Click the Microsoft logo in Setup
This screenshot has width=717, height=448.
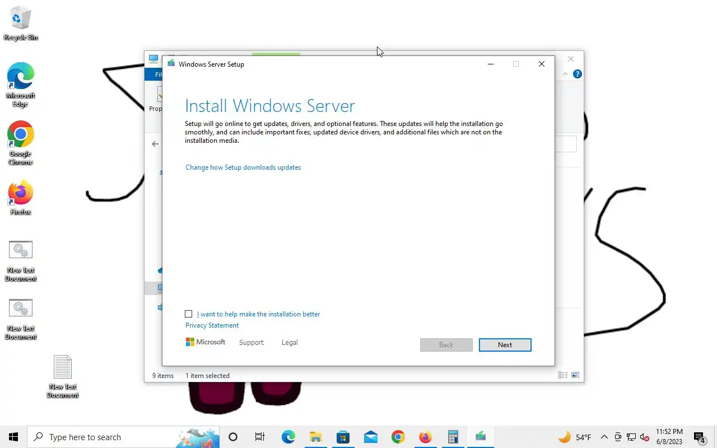click(x=206, y=342)
